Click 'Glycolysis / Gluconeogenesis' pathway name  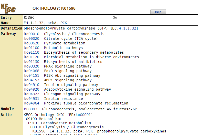pos(74,34)
